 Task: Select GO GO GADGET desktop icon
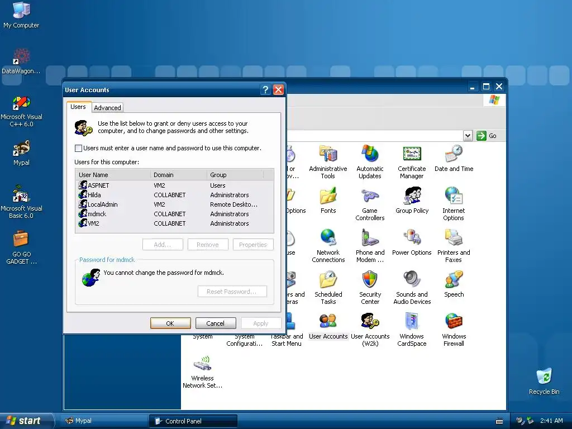[21, 247]
